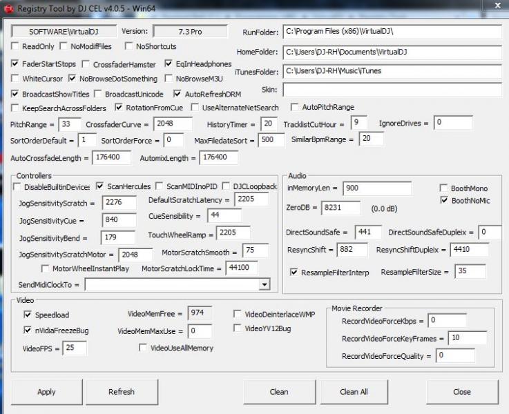Toggle BroadcastShowTitles checkbox

[15, 94]
